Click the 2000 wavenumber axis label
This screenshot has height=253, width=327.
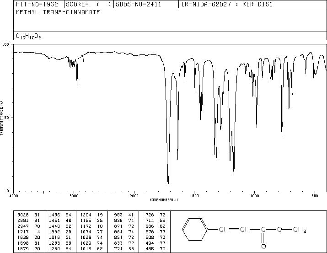[x=134, y=196]
